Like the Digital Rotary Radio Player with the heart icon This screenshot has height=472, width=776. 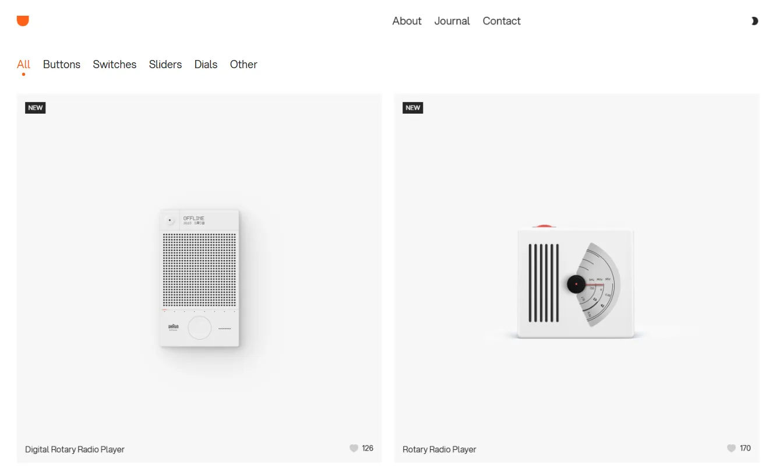[354, 448]
